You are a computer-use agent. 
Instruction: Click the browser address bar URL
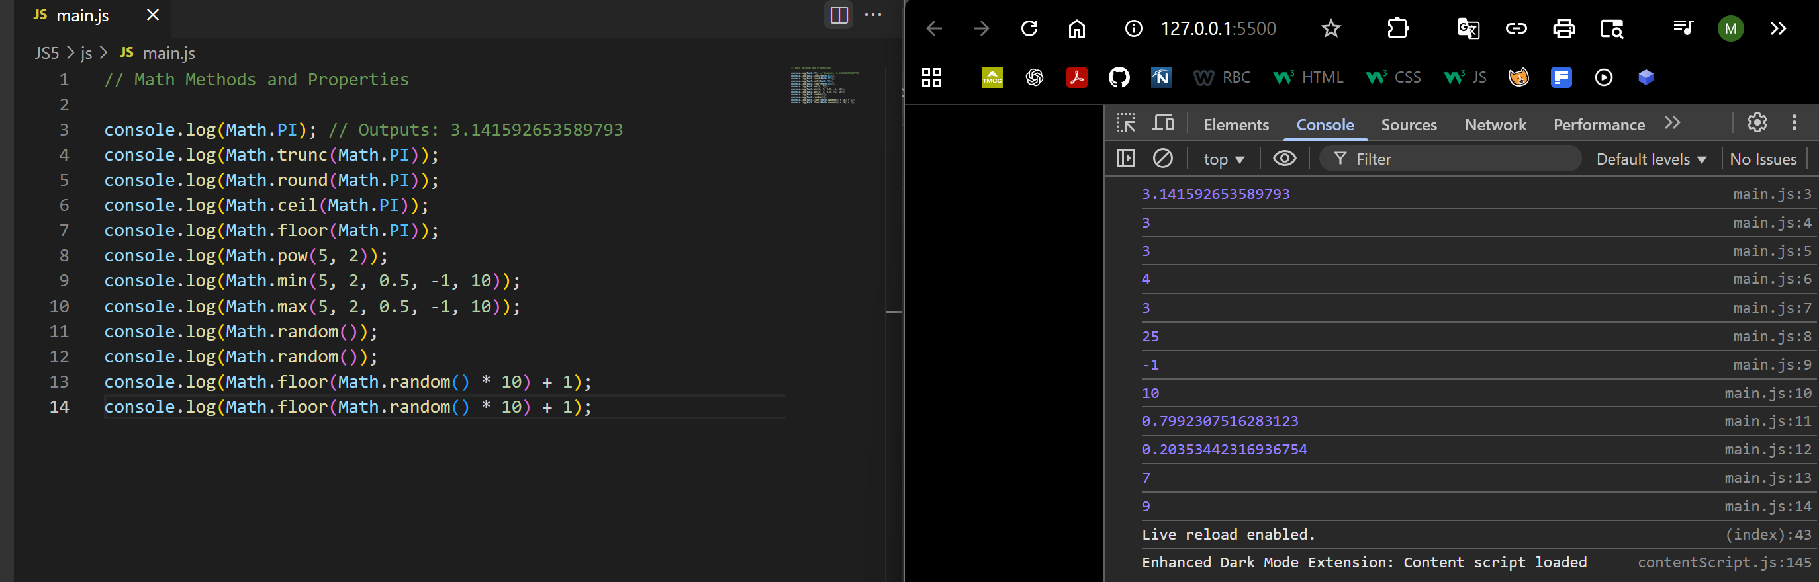pos(1218,29)
